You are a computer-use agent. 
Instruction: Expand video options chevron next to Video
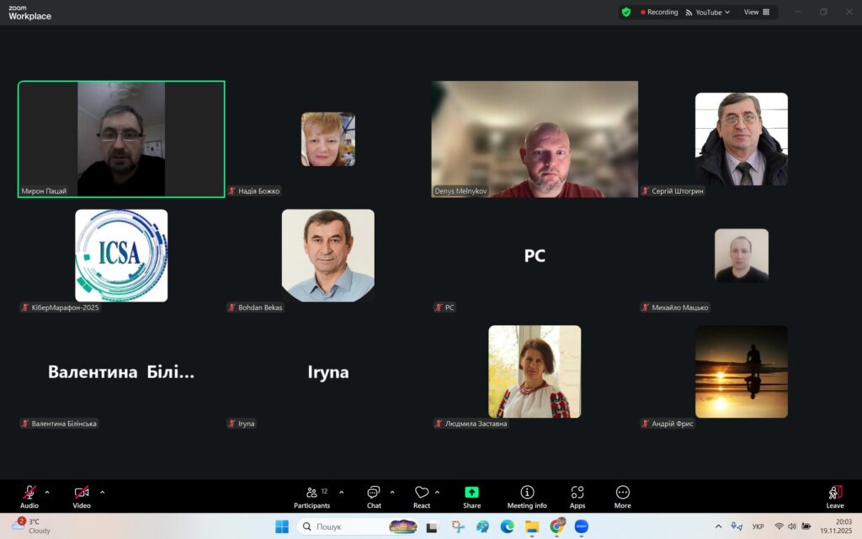tap(103, 492)
